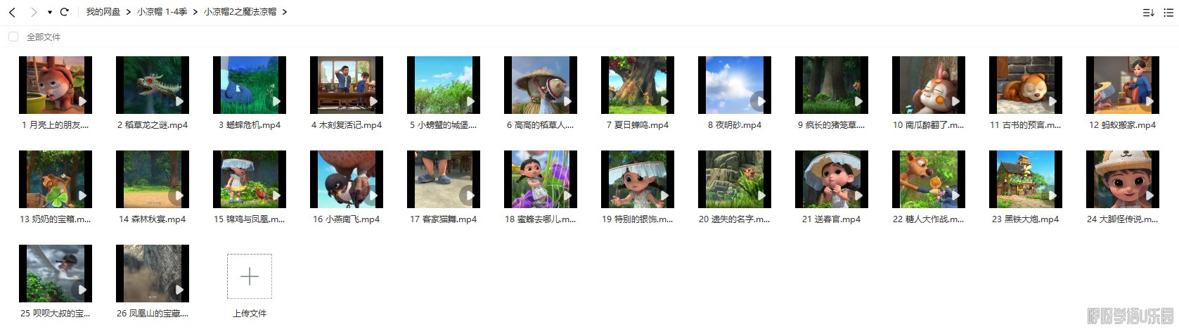The image size is (1179, 334).
Task: Select file name 15 锦鸡与凤凰
Action: tap(250, 219)
